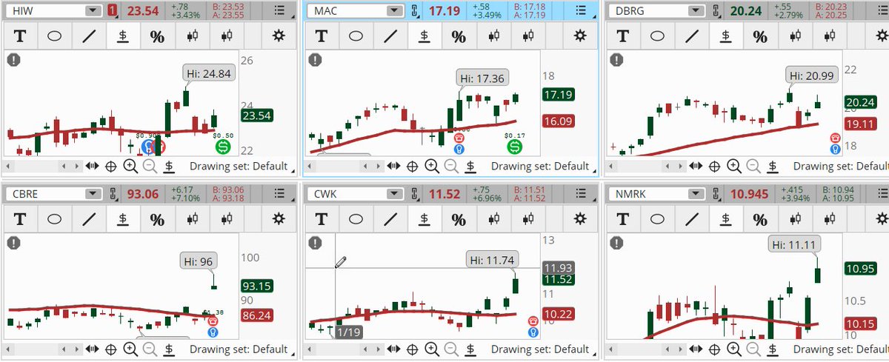Click the link icon next to MAC symbol
Image resolution: width=889 pixels, height=362 pixels.
(415, 10)
